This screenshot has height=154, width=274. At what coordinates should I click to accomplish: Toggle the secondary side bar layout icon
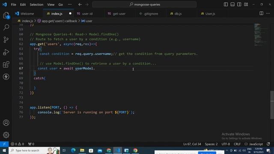239,4
